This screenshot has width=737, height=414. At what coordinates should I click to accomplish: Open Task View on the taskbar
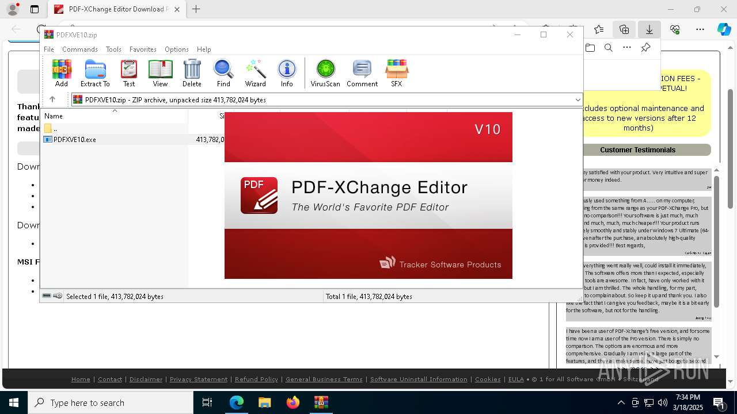pos(207,402)
